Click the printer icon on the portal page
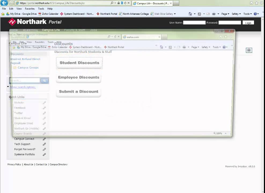This screenshot has height=193, width=265. click(x=249, y=50)
